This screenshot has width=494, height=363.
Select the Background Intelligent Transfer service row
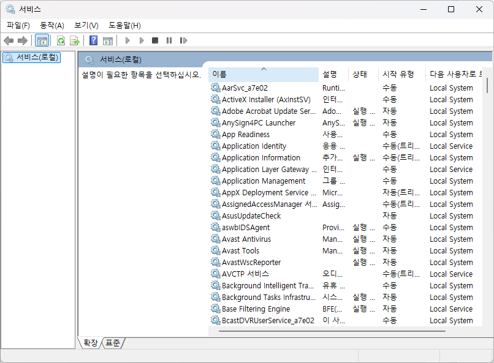[345, 286]
